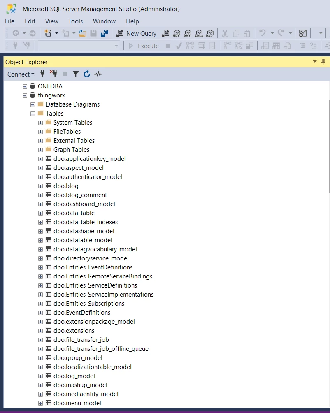The image size is (330, 413).
Task: Select the dbo.applicationkey_model table
Action: [x=90, y=159]
